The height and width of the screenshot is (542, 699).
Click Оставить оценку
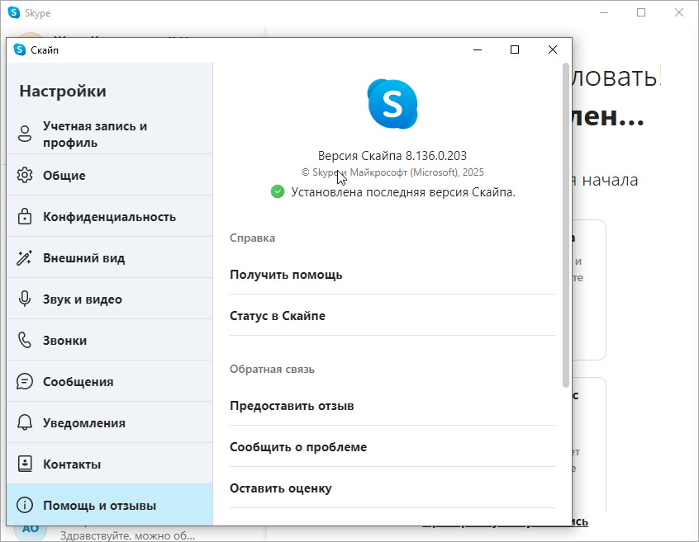pos(392,488)
